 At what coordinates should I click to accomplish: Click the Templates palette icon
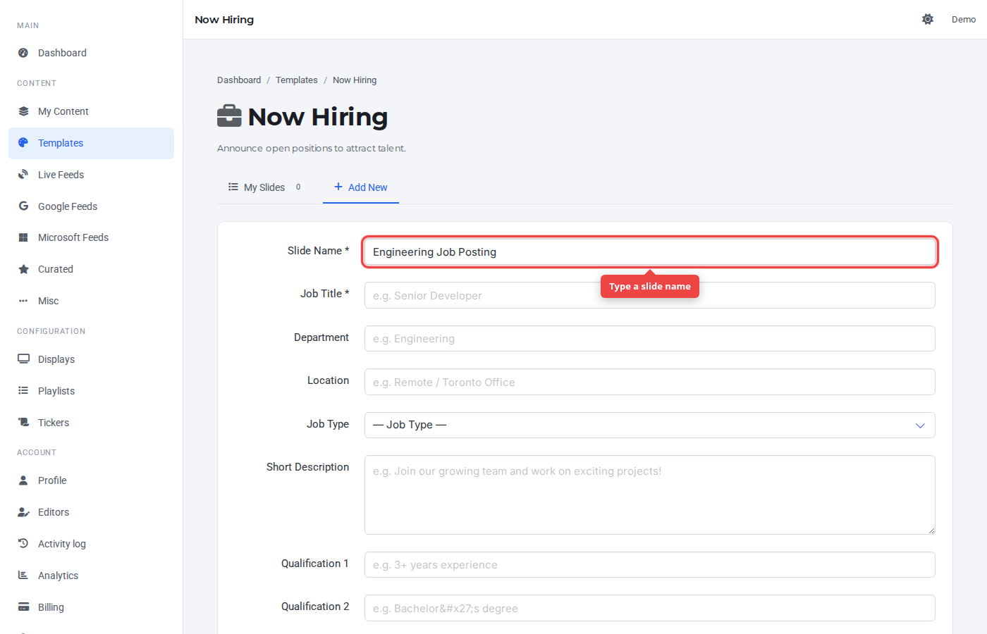23,143
